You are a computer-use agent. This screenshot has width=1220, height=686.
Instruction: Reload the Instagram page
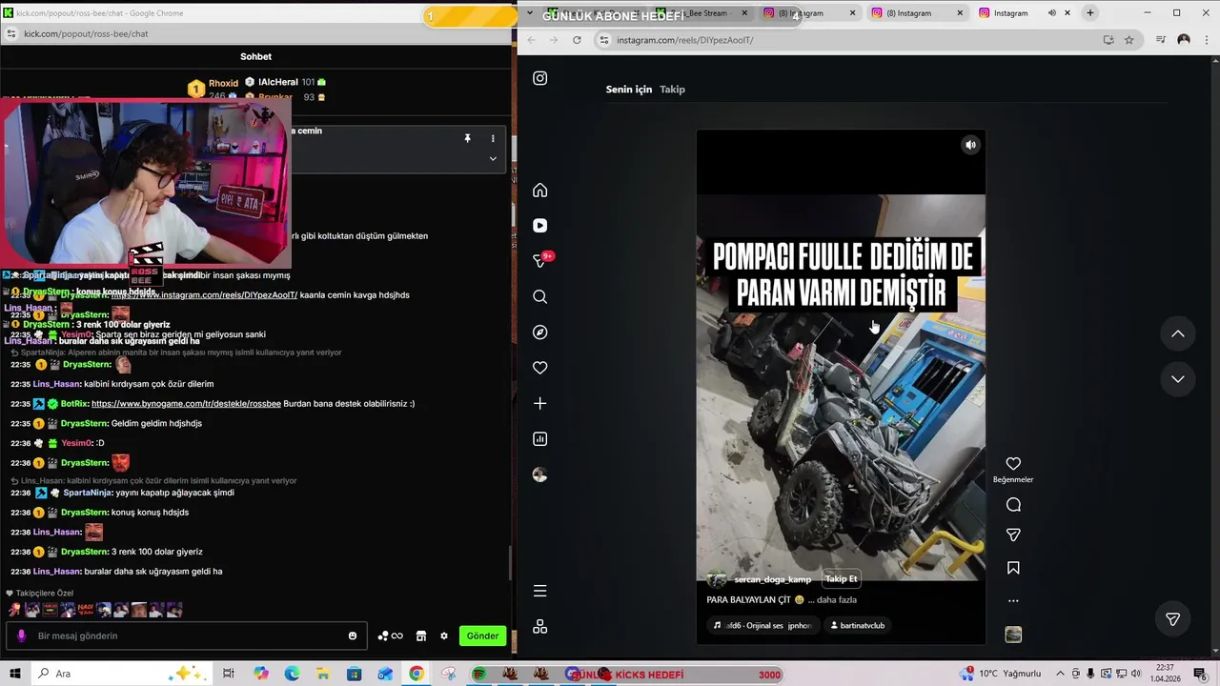(577, 40)
